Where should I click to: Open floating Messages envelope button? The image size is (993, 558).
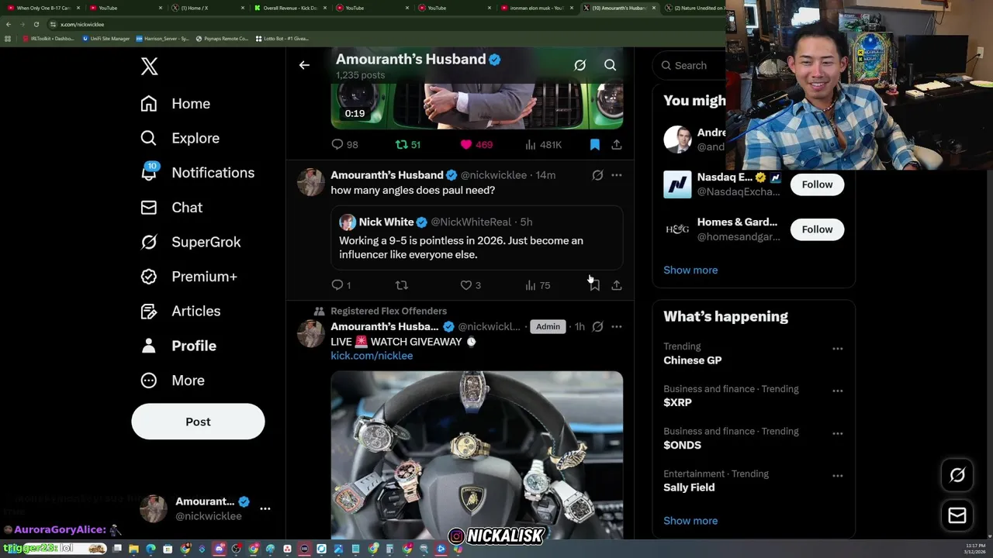pos(957,515)
